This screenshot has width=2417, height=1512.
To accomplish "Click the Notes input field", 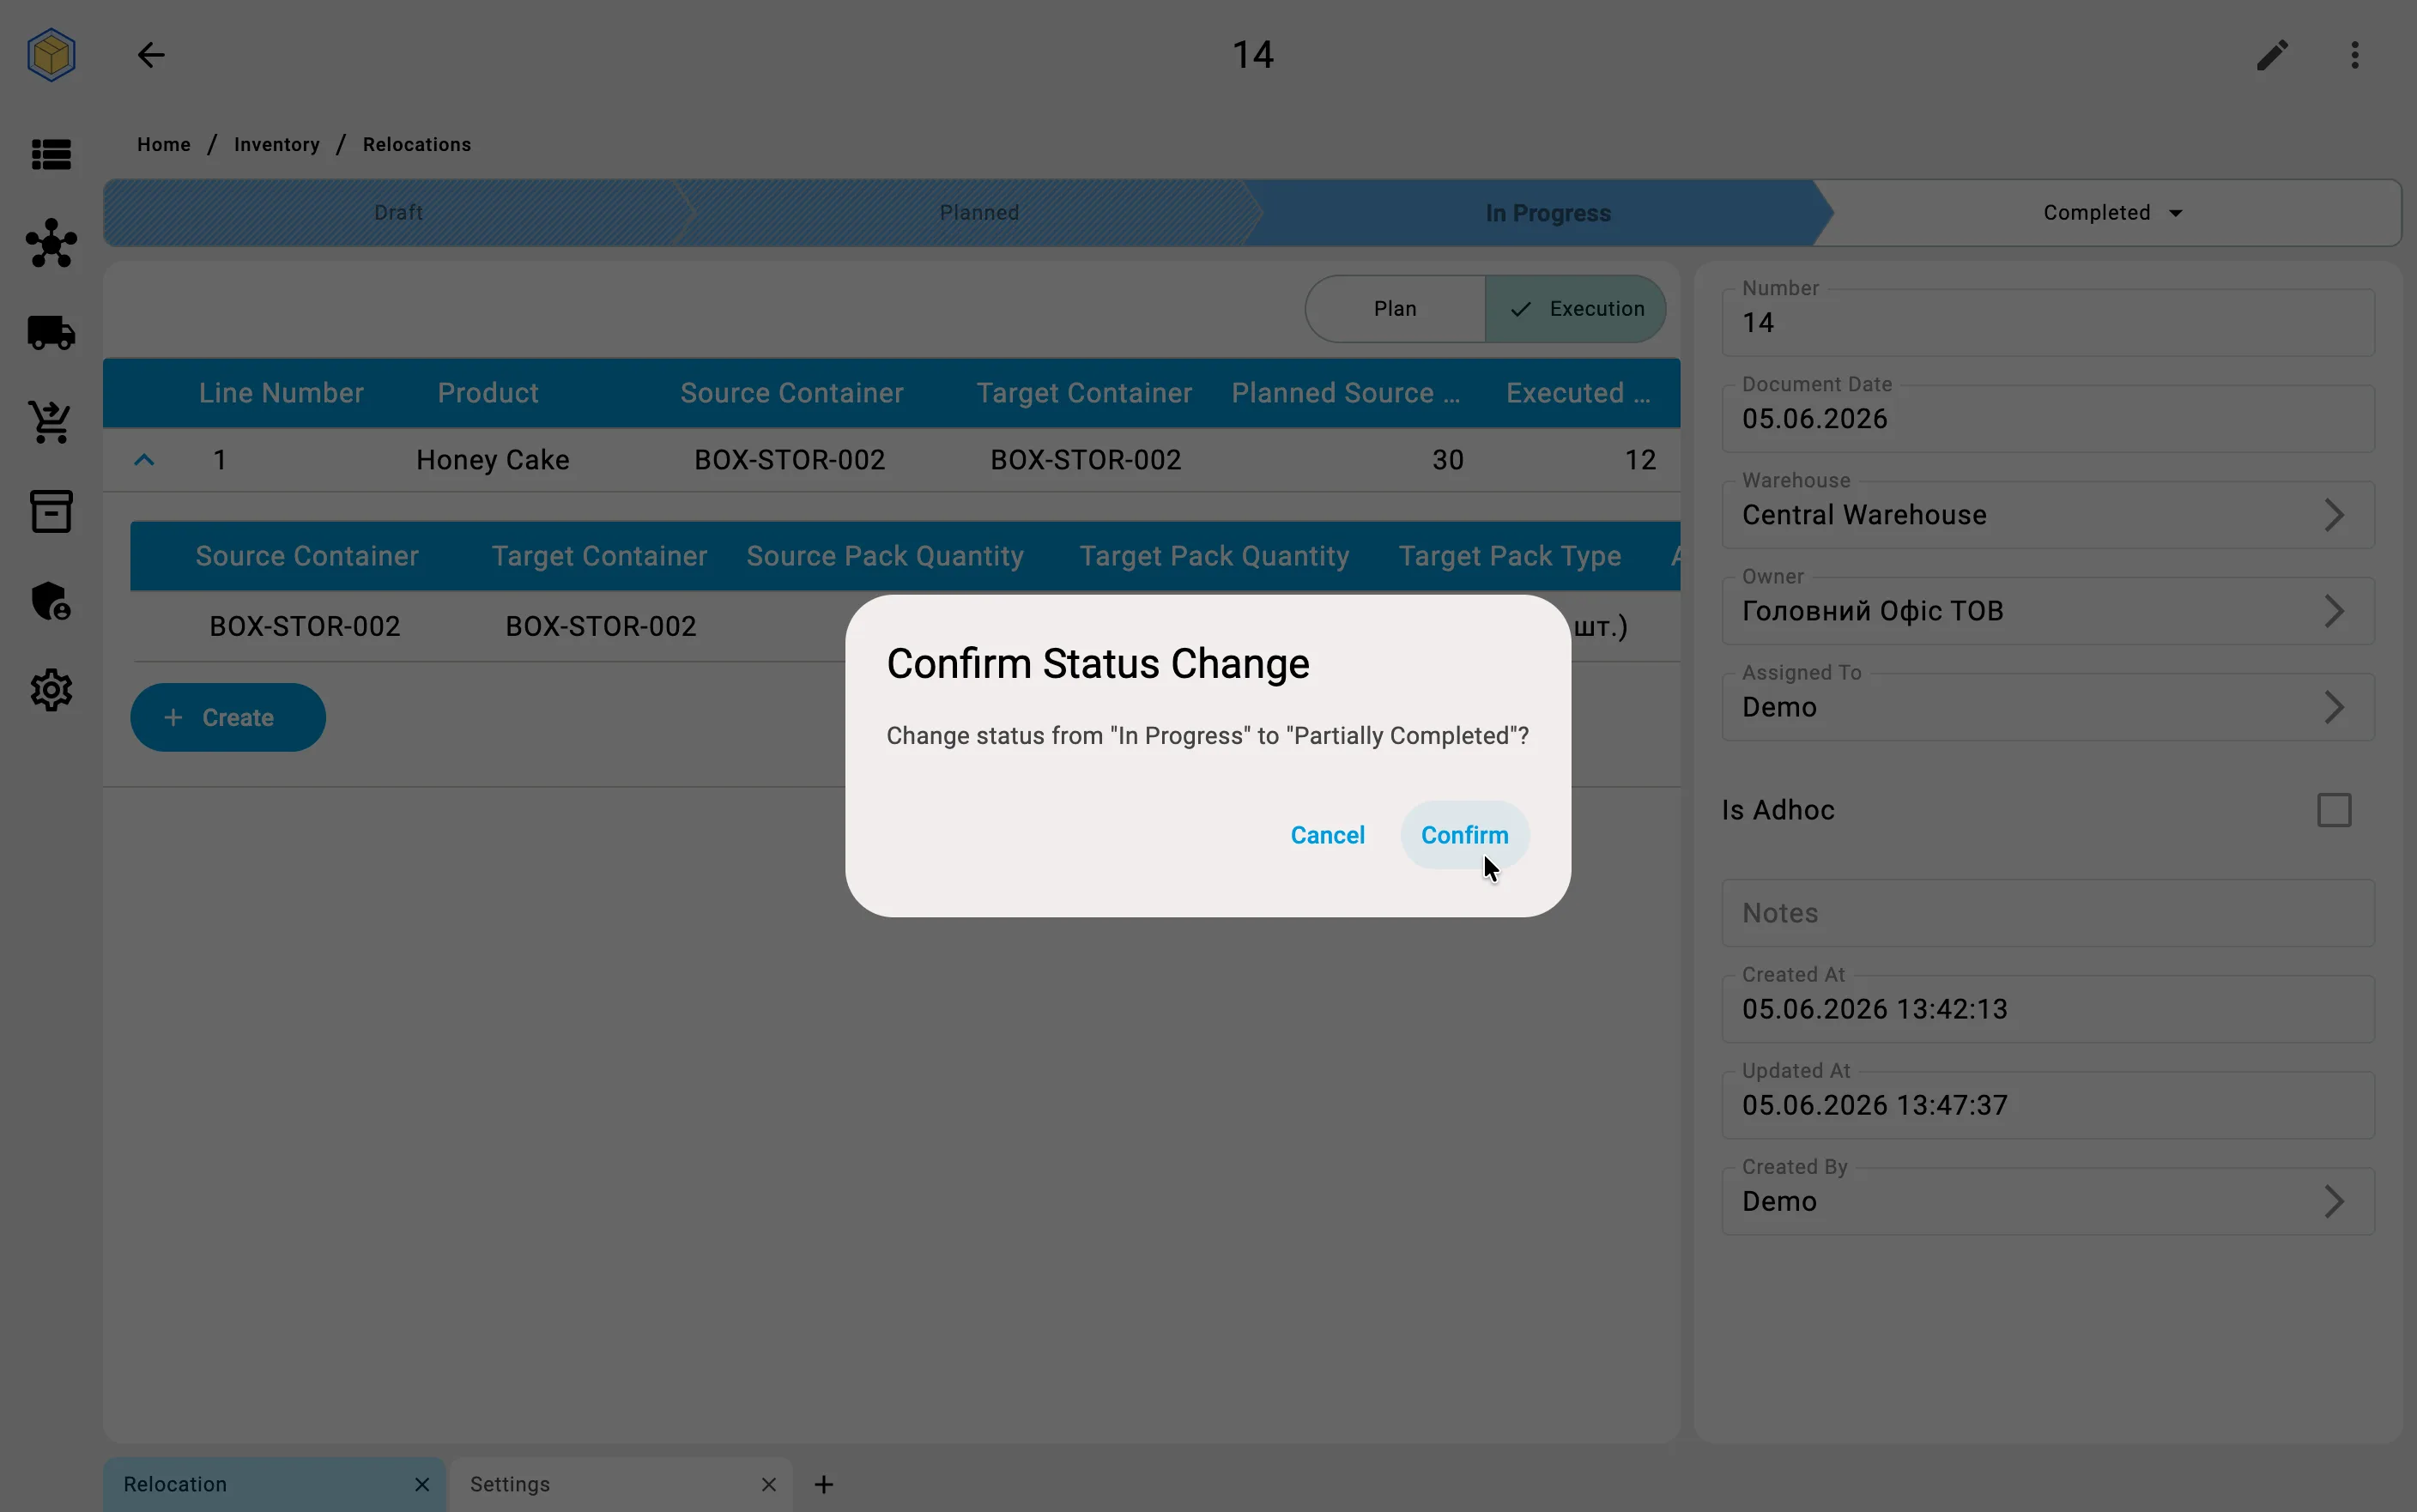I will click(2048, 913).
